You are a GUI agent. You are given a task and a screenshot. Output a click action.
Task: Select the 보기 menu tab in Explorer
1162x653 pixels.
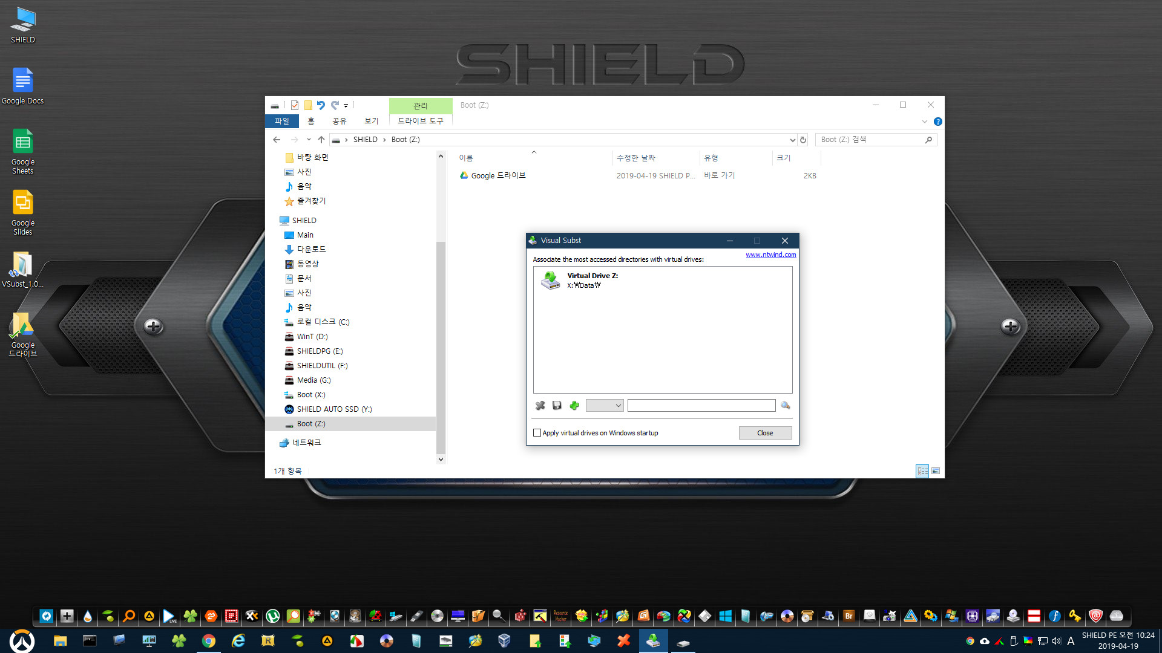point(370,120)
